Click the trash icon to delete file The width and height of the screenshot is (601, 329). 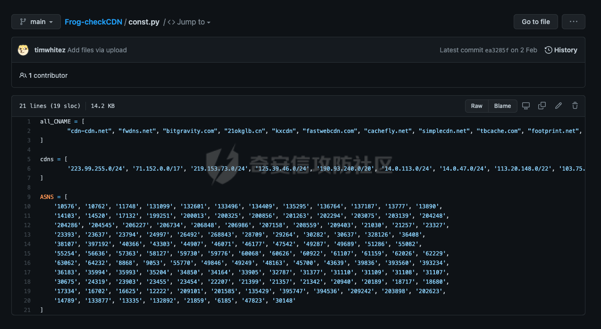[x=575, y=106]
